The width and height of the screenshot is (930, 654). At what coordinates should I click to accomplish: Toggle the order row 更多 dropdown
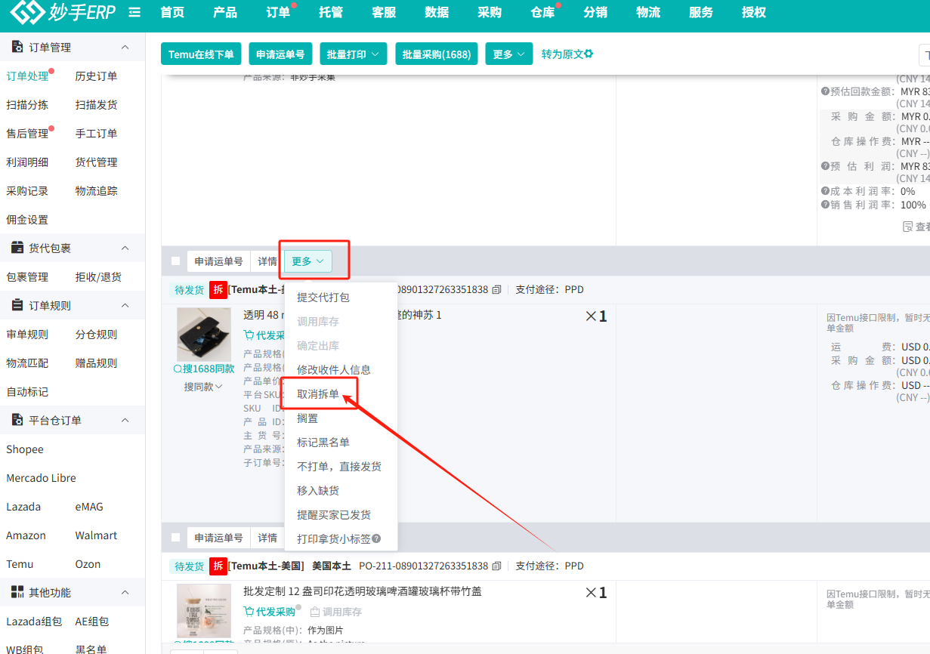point(308,261)
